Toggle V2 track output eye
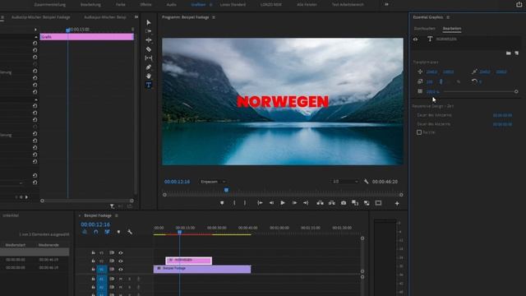Image resolution: width=526 pixels, height=296 pixels. [x=121, y=261]
